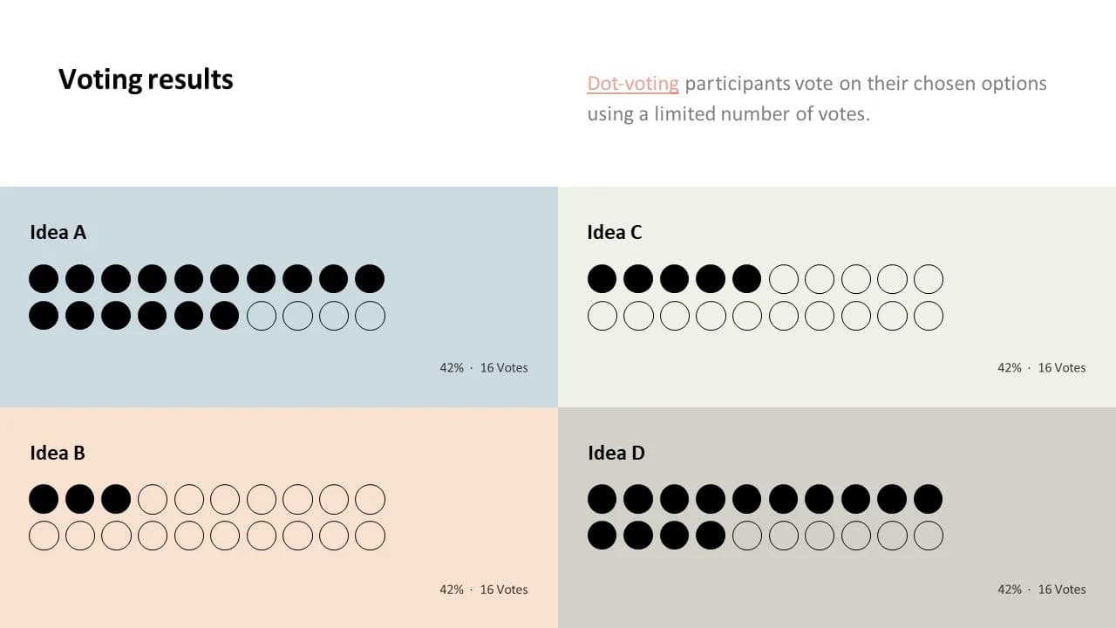Click the Idea A heading
This screenshot has height=628, width=1116.
coord(58,232)
